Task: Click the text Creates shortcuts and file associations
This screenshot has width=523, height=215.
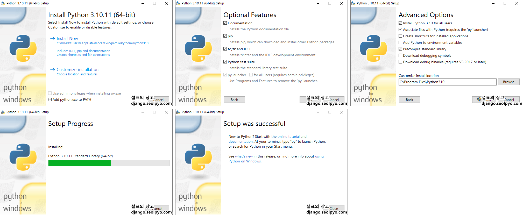Action: pyautogui.click(x=83, y=55)
